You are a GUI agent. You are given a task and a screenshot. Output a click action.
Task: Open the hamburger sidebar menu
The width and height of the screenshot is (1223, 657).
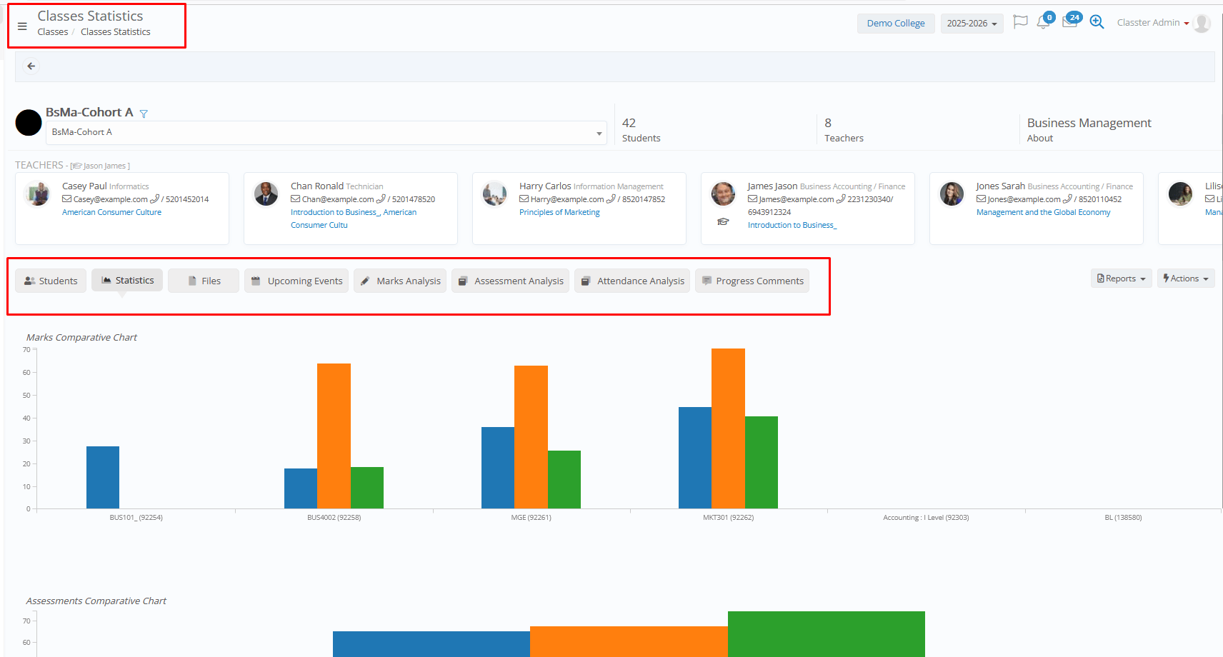click(22, 26)
